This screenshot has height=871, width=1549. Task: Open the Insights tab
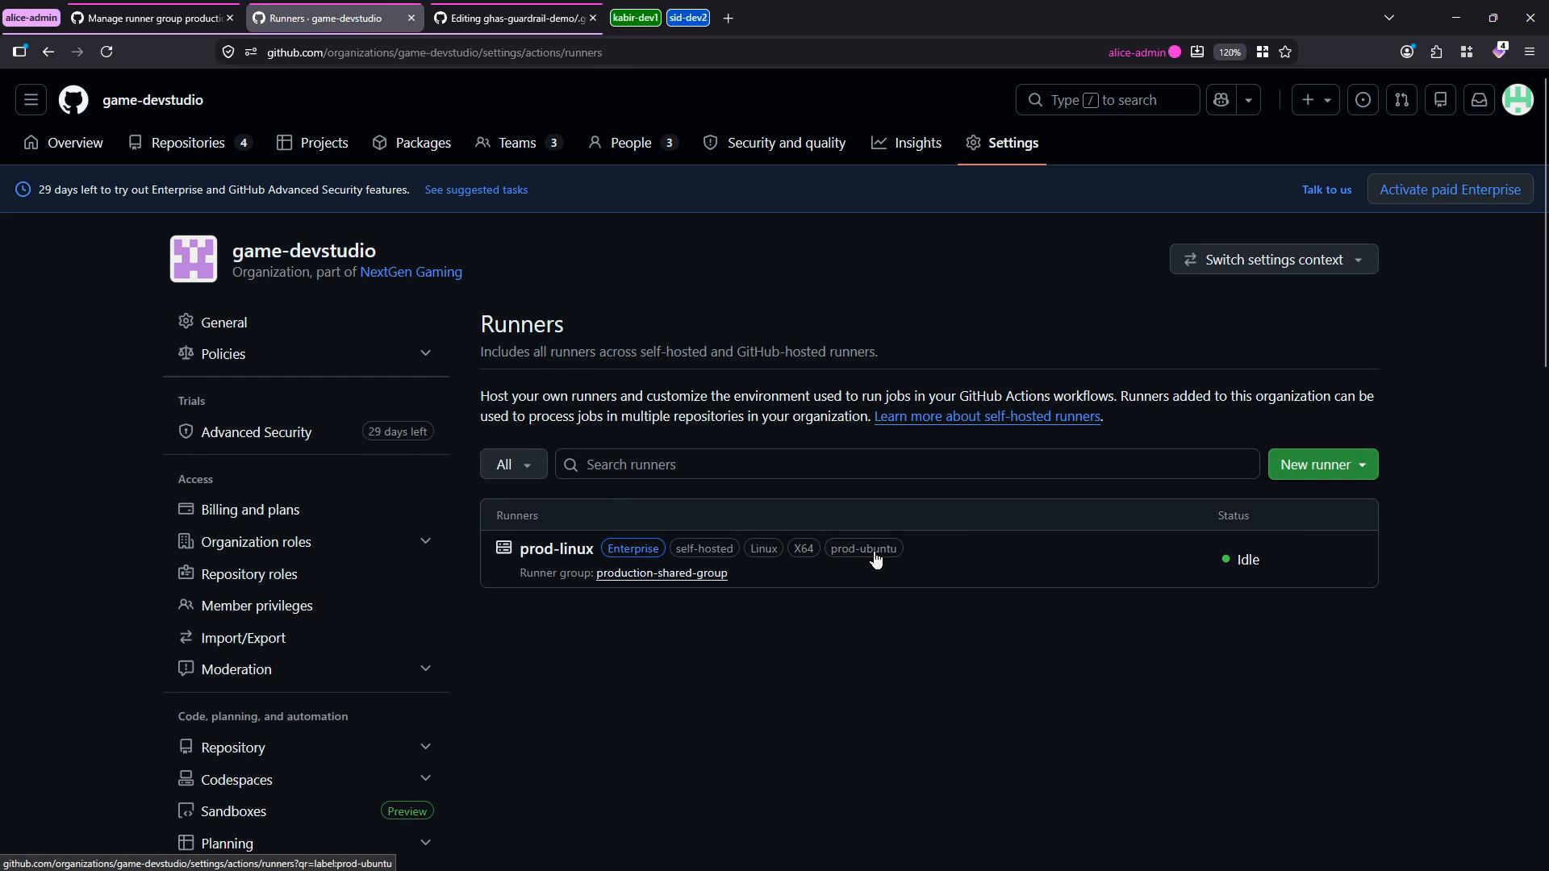[907, 143]
